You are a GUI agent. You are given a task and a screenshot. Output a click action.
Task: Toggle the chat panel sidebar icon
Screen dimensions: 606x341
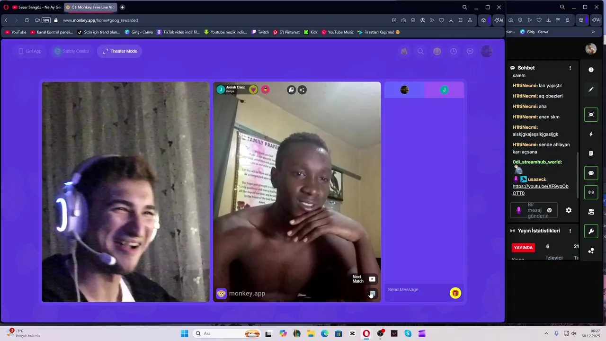pyautogui.click(x=591, y=173)
